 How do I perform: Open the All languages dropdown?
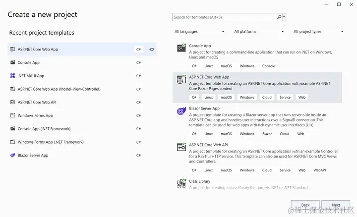click(x=199, y=31)
